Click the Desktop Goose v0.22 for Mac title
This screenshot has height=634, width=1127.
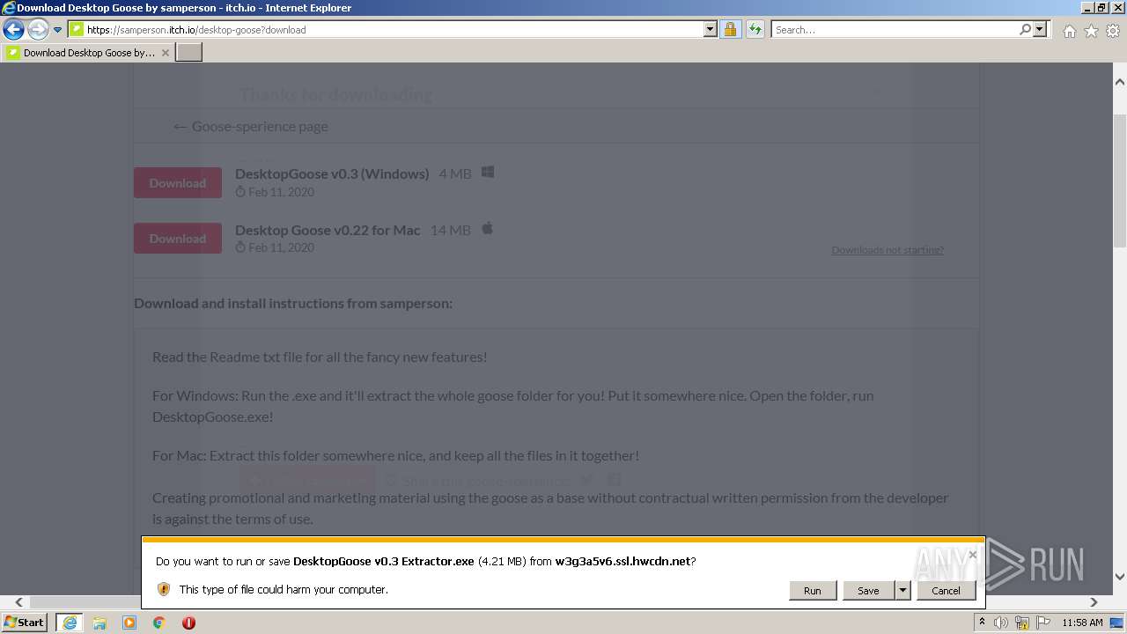(328, 230)
